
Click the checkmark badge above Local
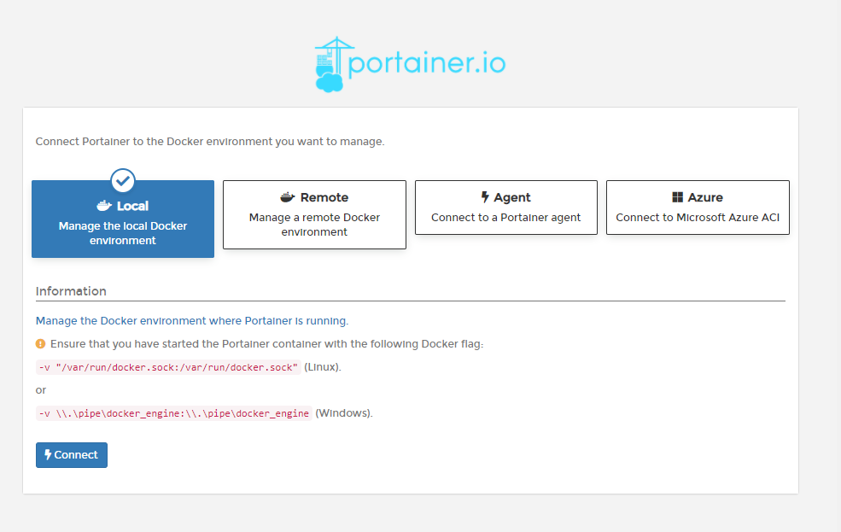tap(123, 181)
